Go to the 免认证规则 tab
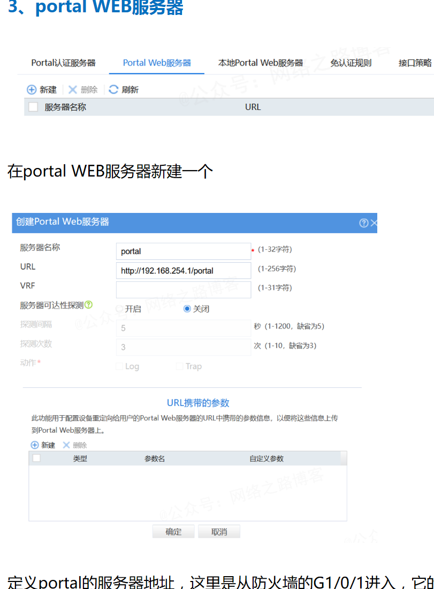The height and width of the screenshot is (589, 434). [351, 63]
